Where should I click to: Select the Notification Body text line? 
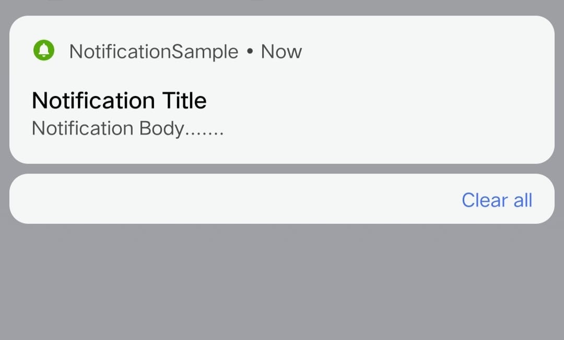coord(128,128)
